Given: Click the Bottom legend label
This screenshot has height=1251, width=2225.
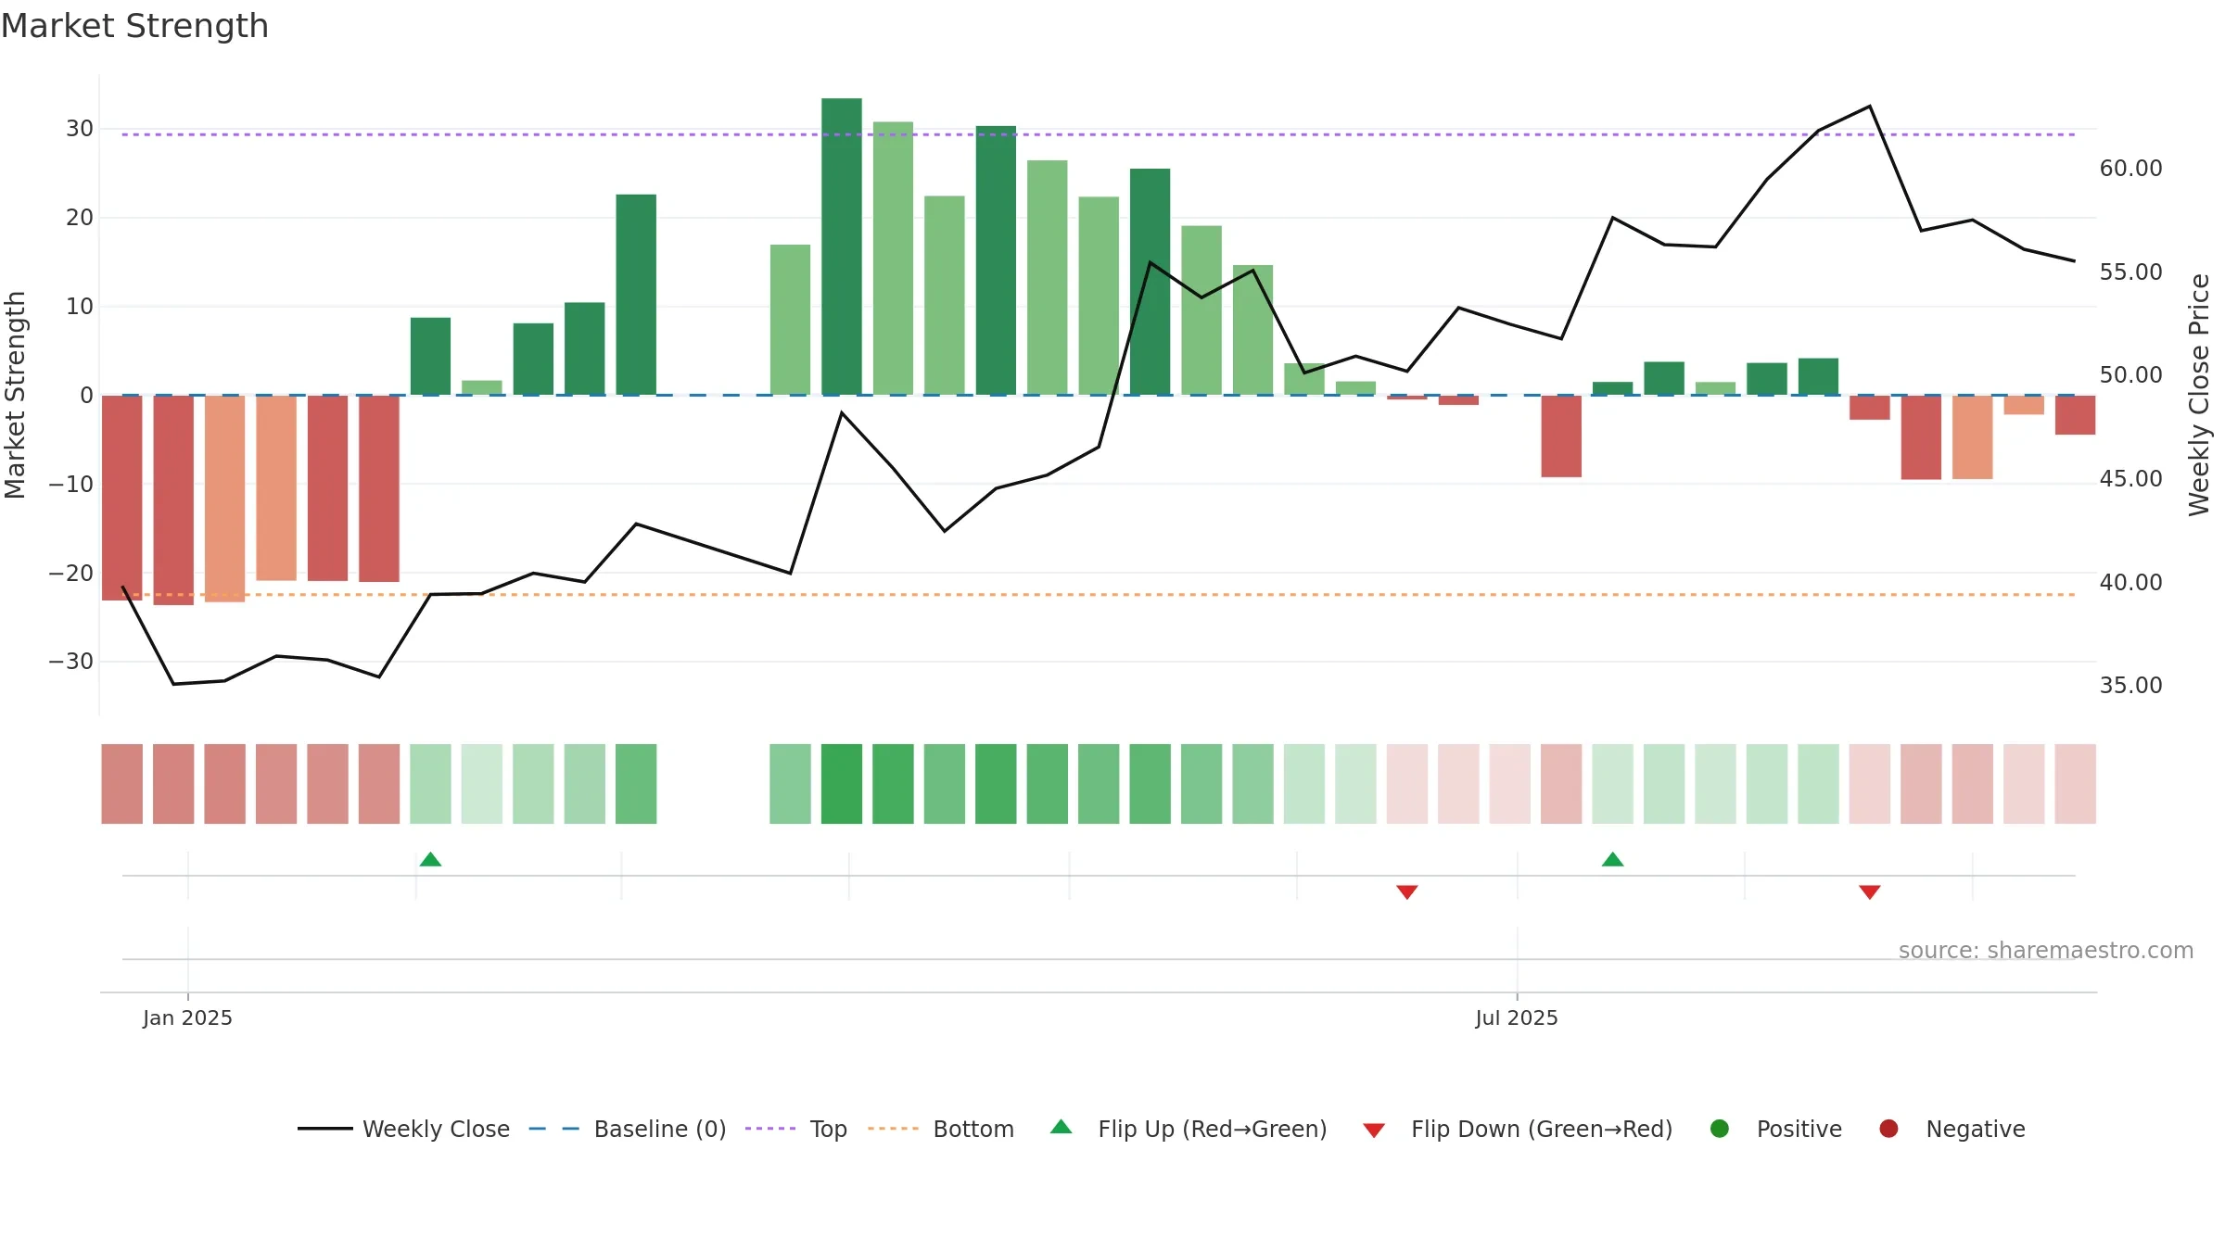Looking at the screenshot, I should coord(973,1129).
